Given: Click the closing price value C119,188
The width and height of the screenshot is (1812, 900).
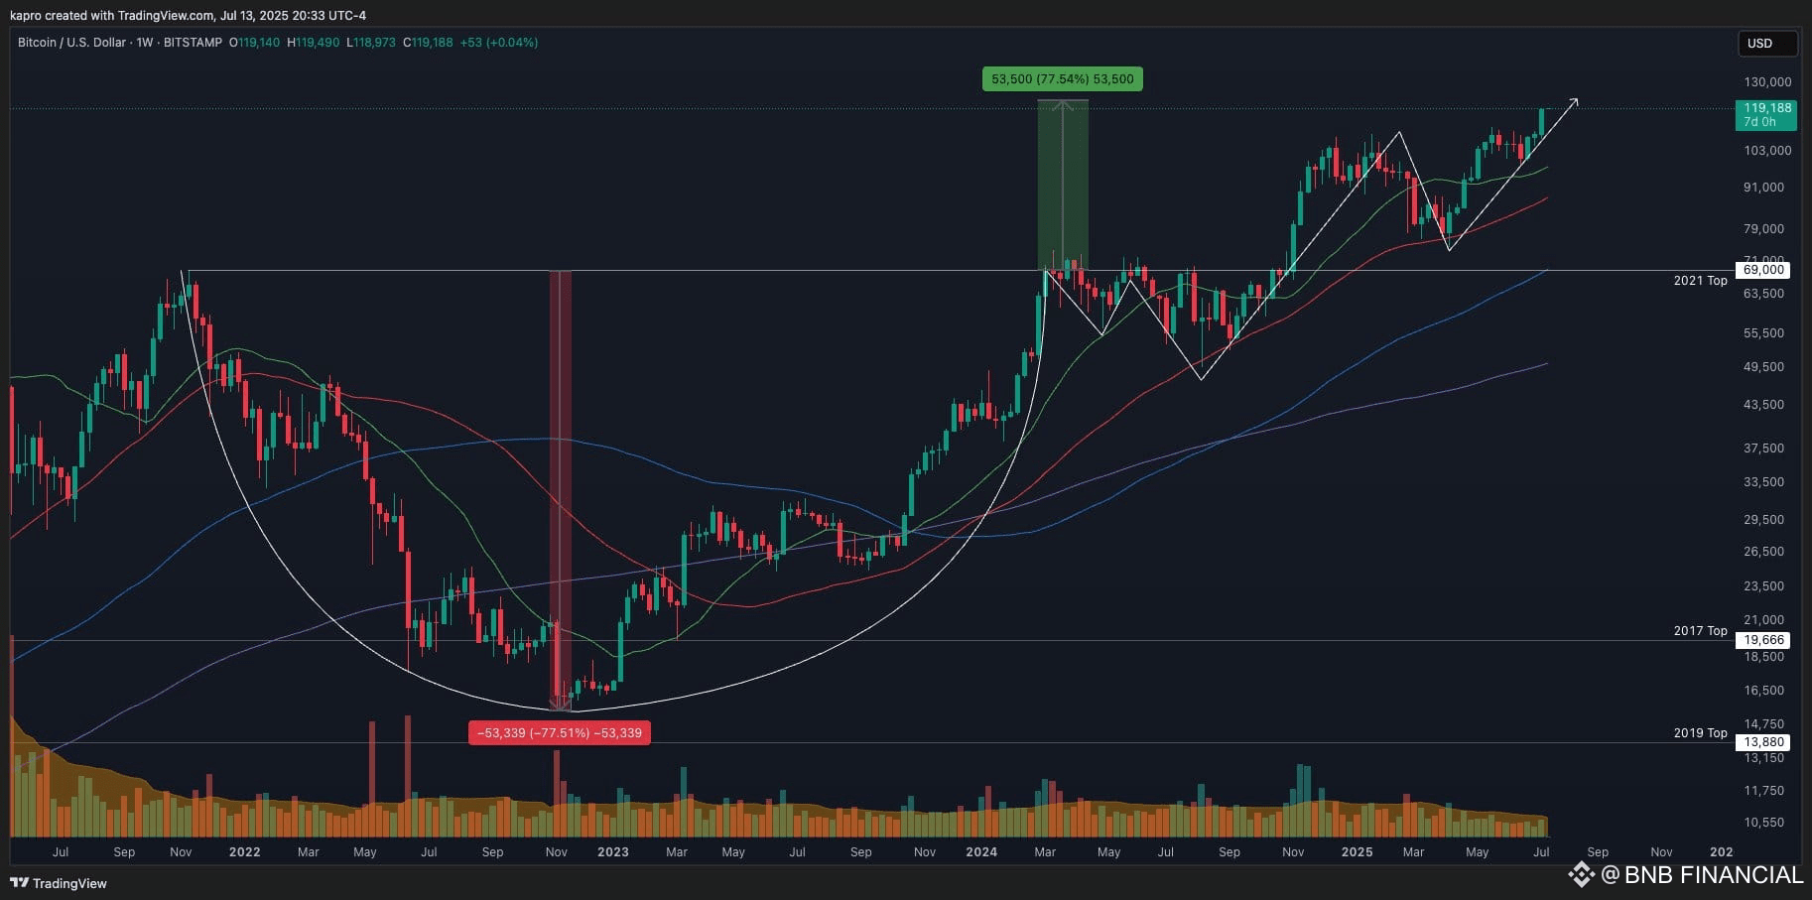Looking at the screenshot, I should 428,43.
